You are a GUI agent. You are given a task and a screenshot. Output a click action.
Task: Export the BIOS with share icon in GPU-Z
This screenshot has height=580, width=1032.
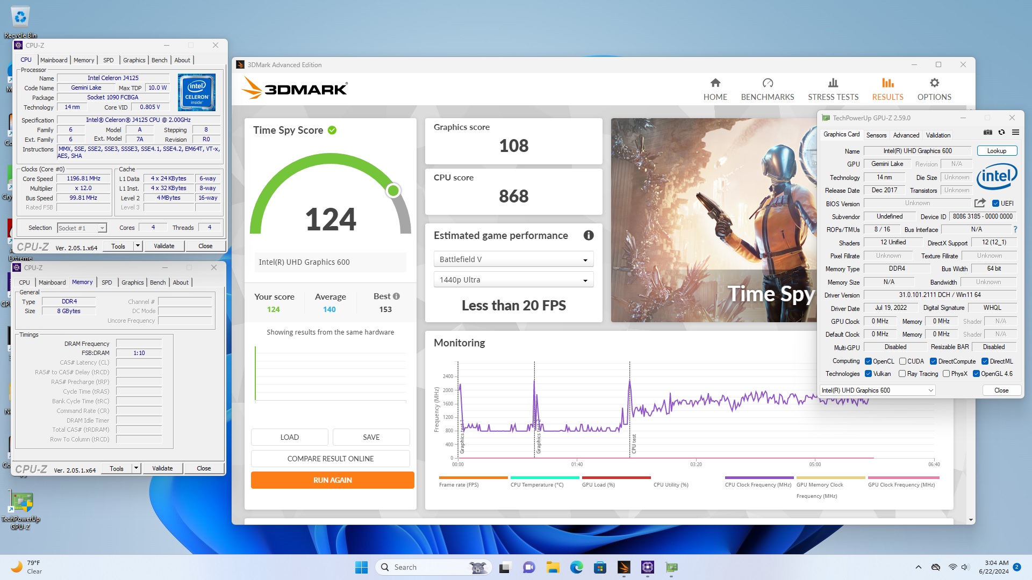(x=980, y=203)
